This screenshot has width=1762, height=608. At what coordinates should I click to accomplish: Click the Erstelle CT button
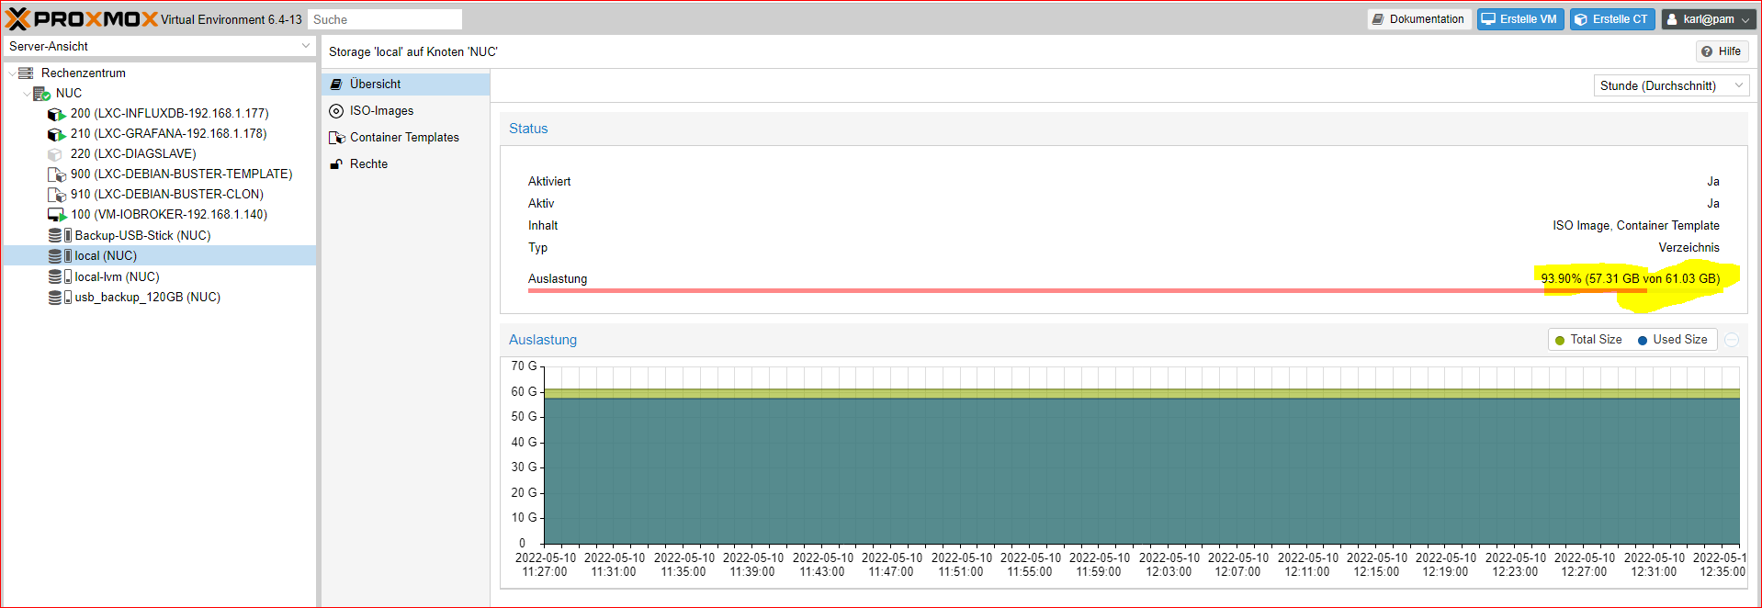point(1612,19)
